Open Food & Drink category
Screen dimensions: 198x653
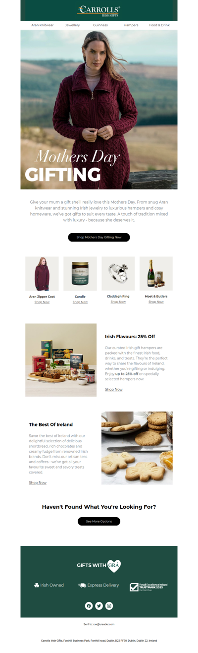(159, 25)
